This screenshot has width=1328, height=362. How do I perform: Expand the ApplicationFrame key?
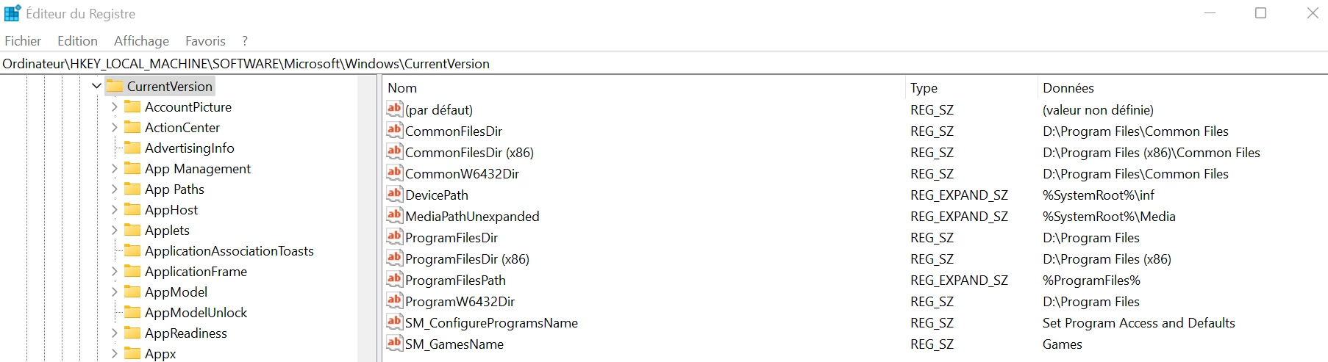114,271
